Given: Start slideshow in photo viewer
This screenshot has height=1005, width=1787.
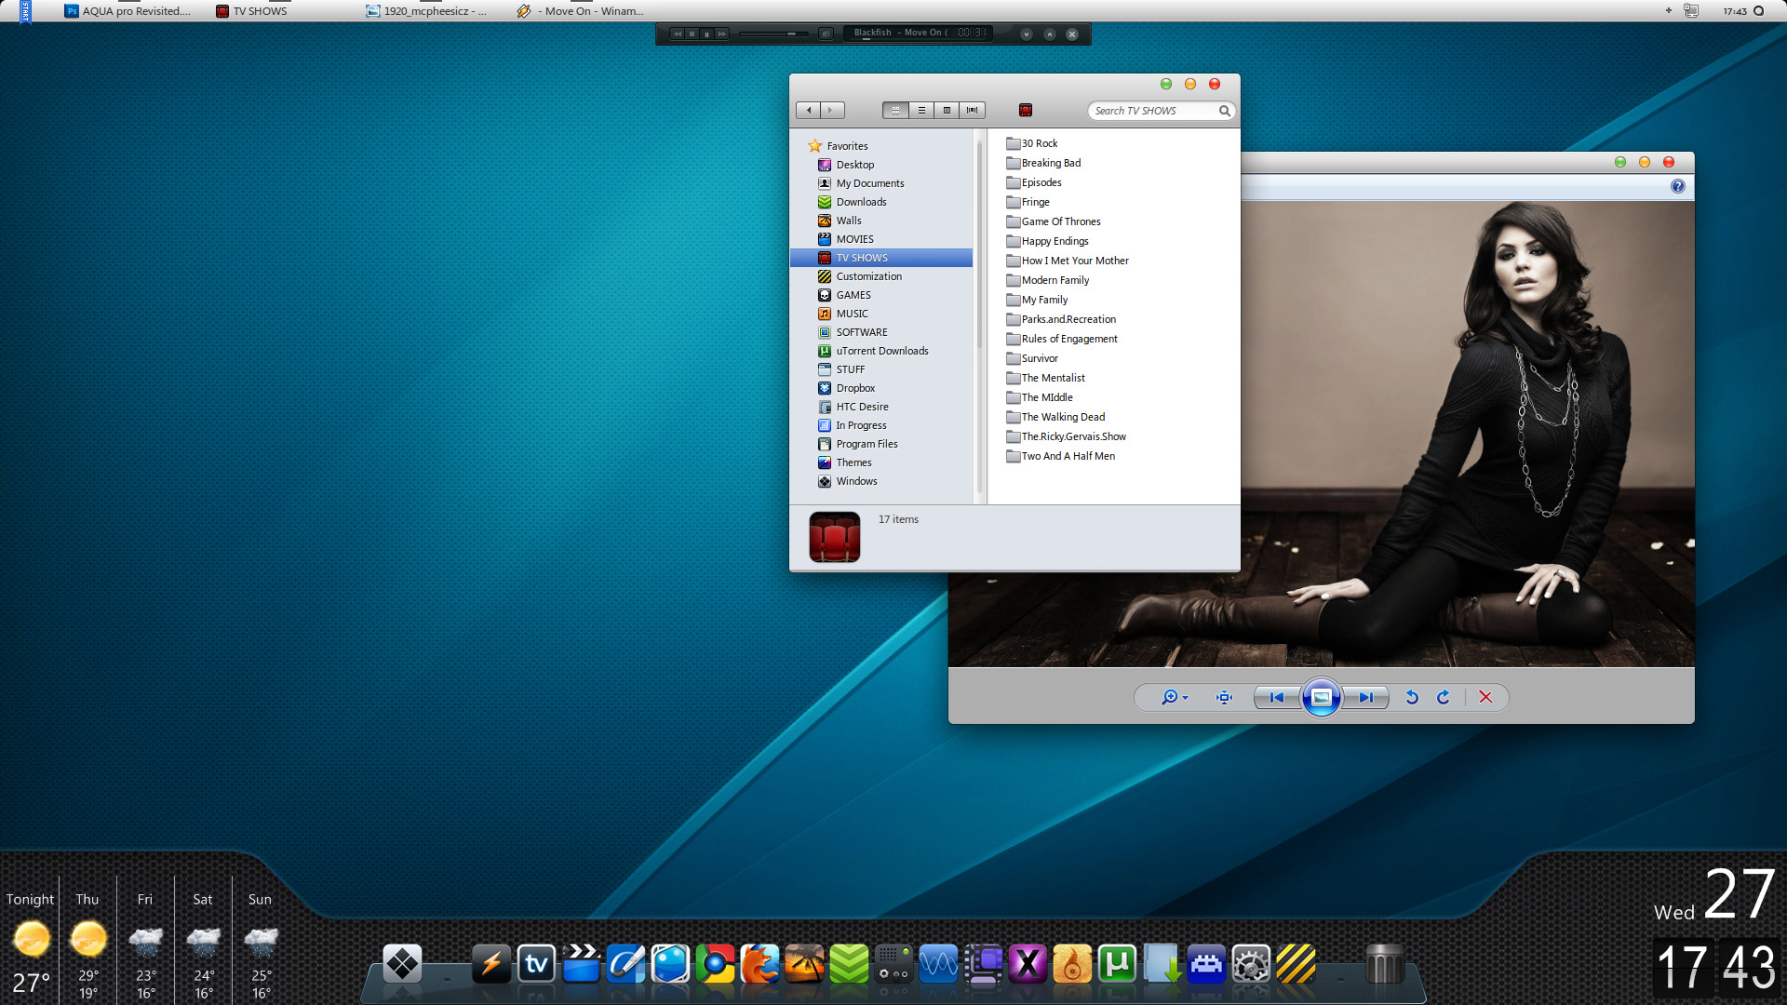Looking at the screenshot, I should pos(1321,697).
